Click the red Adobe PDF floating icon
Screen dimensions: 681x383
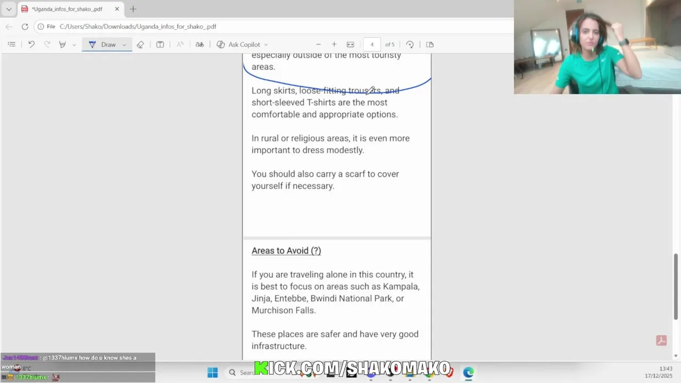pos(661,340)
